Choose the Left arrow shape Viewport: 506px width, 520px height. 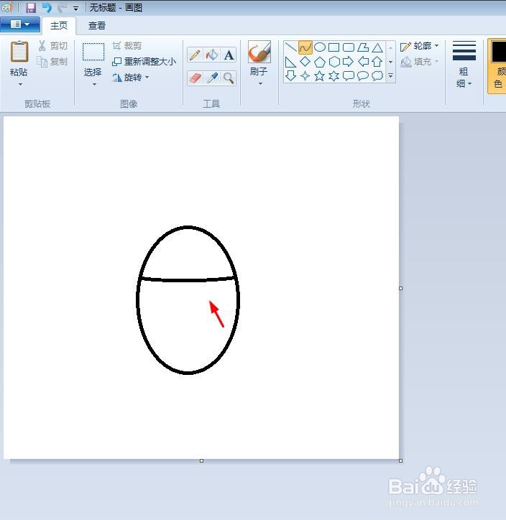tap(363, 62)
